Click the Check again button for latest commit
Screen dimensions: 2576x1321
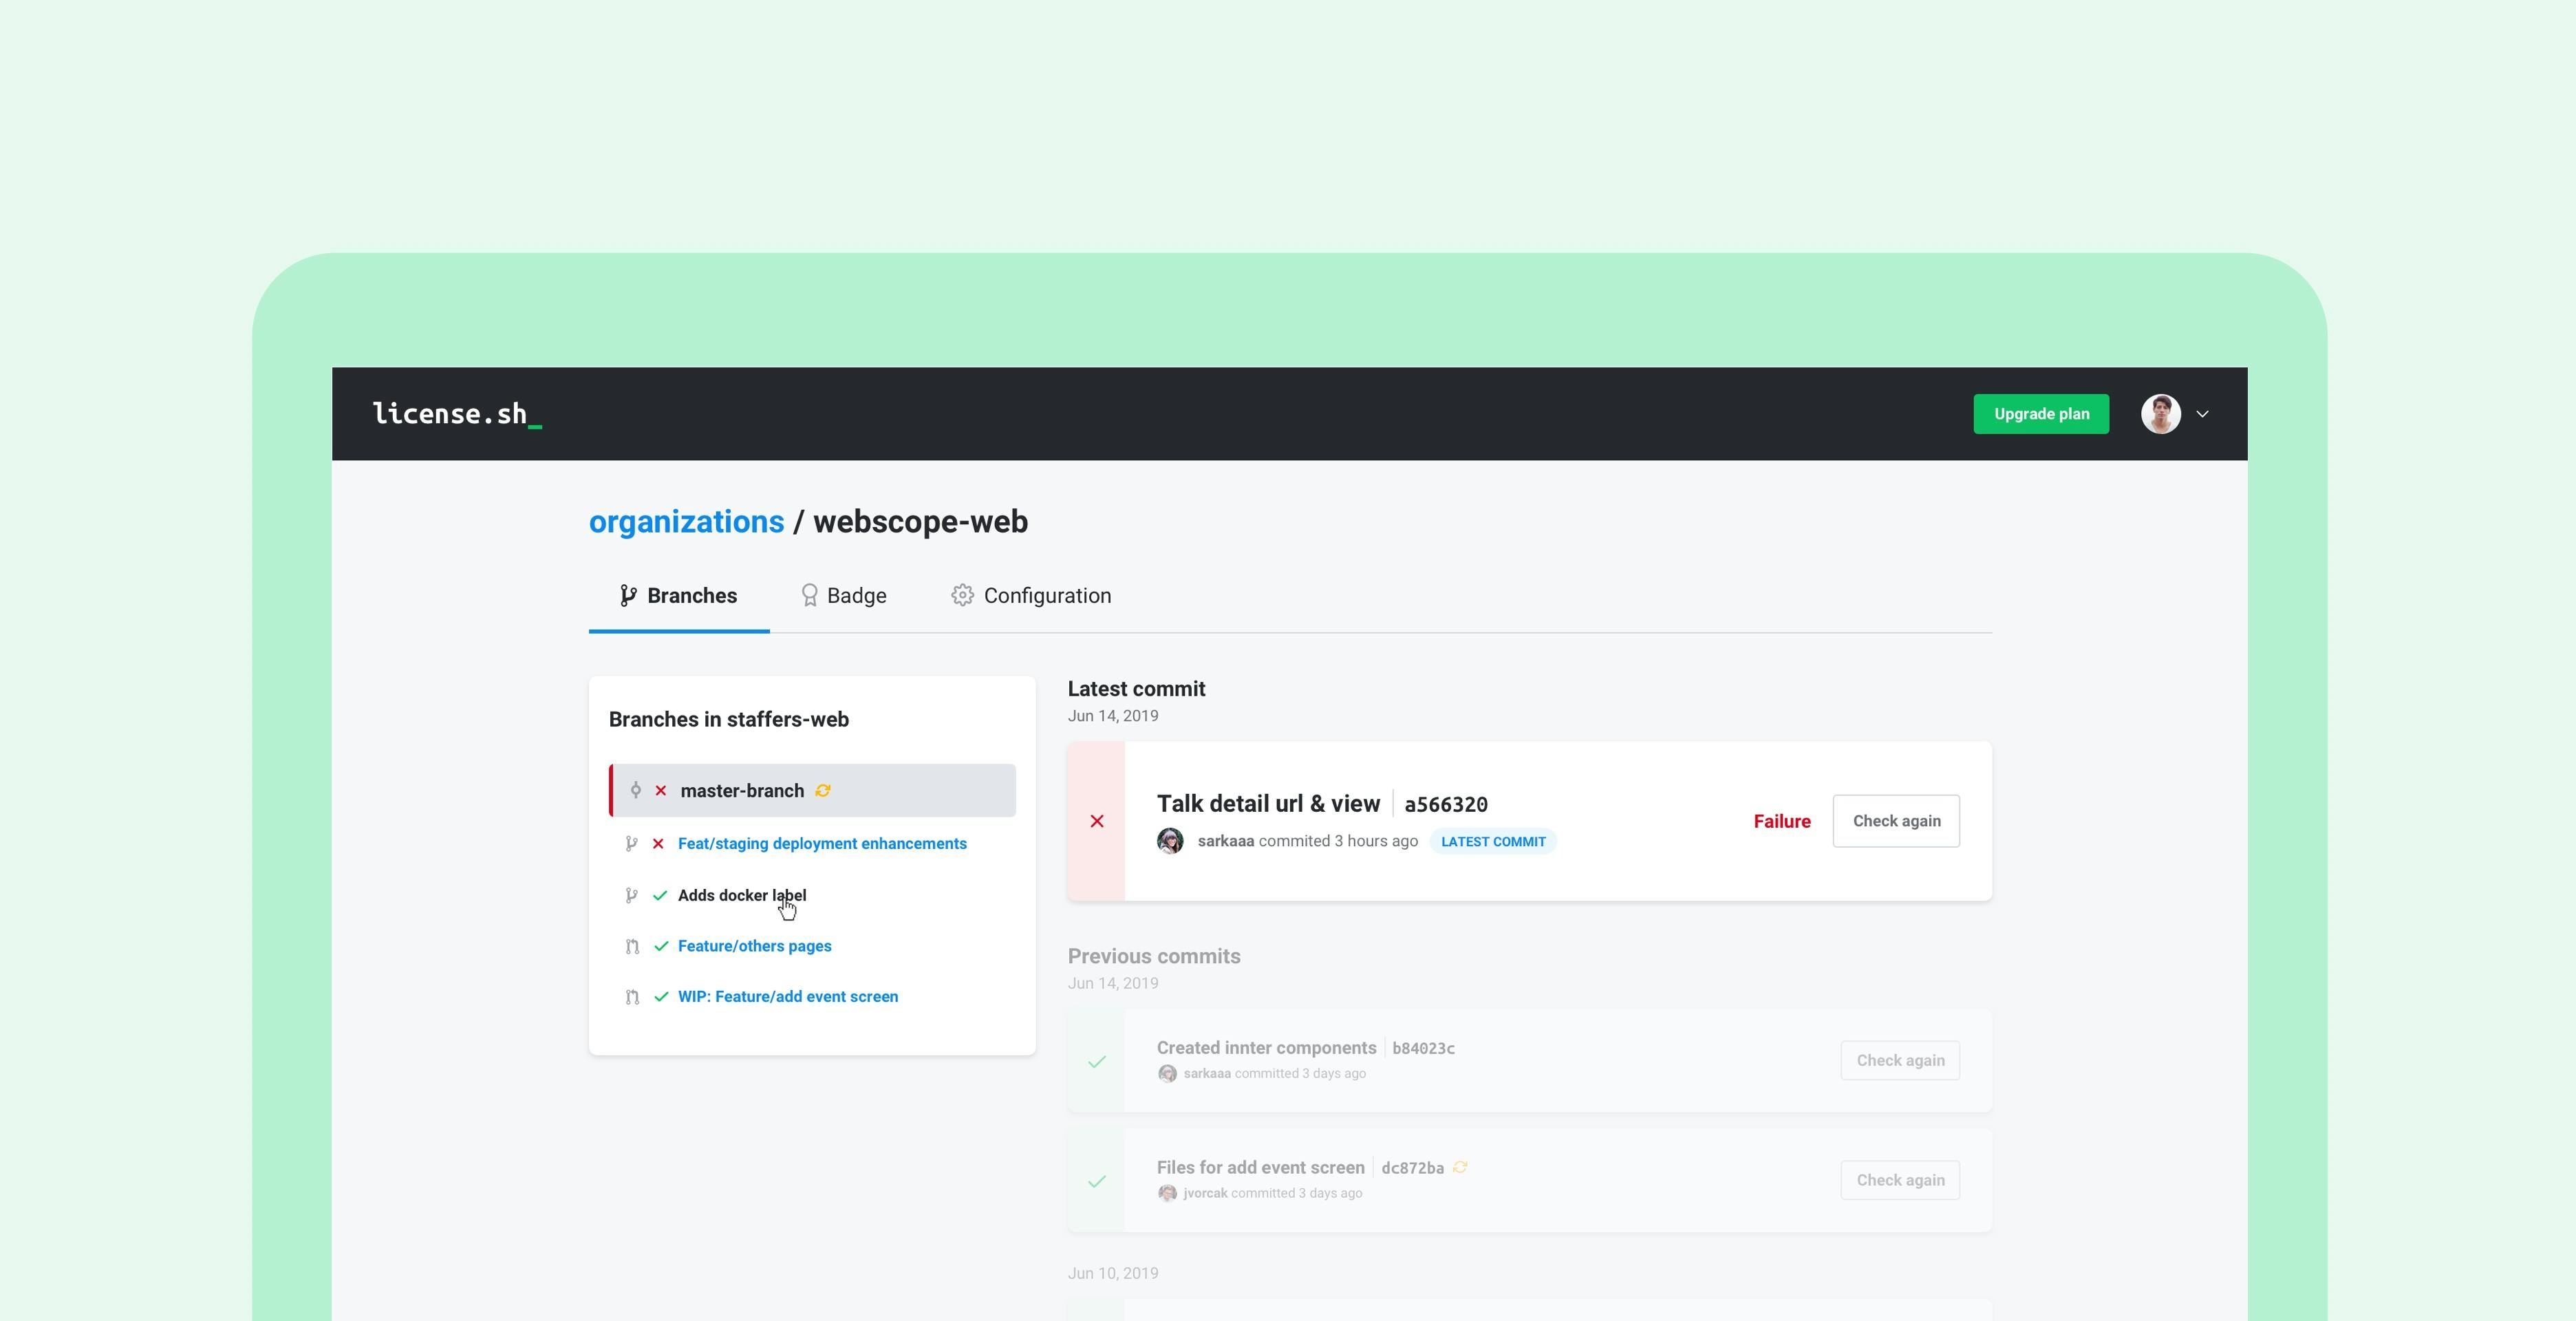click(1893, 821)
